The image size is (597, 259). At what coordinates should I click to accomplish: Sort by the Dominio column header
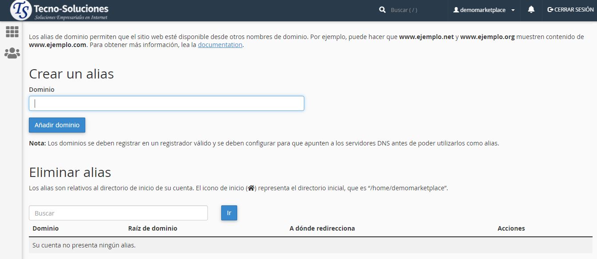46,228
